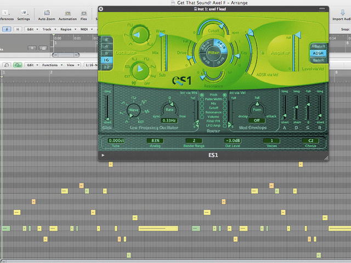Viewport: 351px width, 263px height.
Task: Open the Chorus C2 popup field
Action: click(310, 141)
